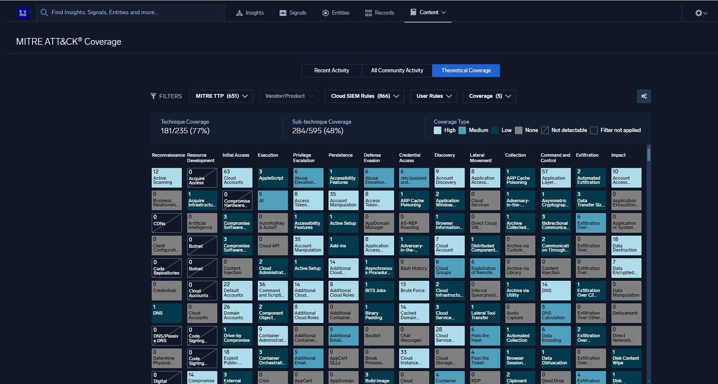Viewport: 718px width, 384px height.
Task: Toggle the High coverage legend filter
Action: [437, 130]
